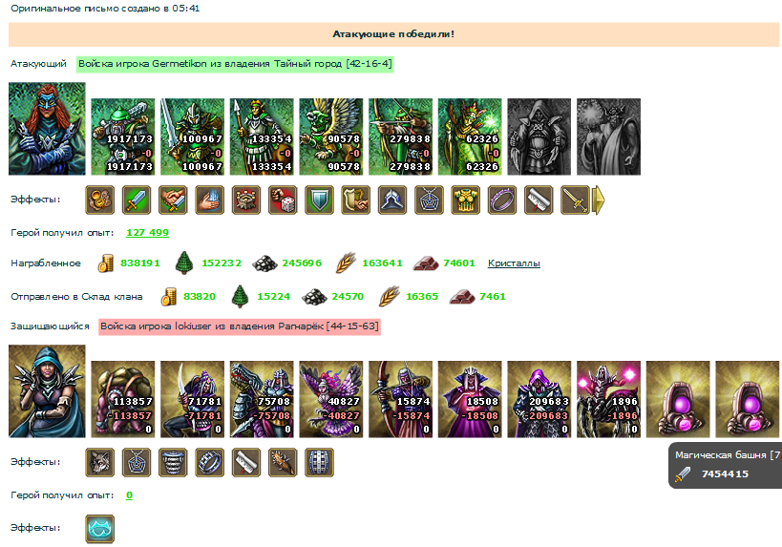Click the defender hooded hero portrait
This screenshot has width=782, height=547.
(x=47, y=391)
